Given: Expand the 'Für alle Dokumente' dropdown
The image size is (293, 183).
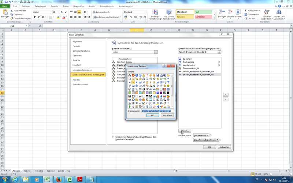Looking at the screenshot, I should pos(220,52).
